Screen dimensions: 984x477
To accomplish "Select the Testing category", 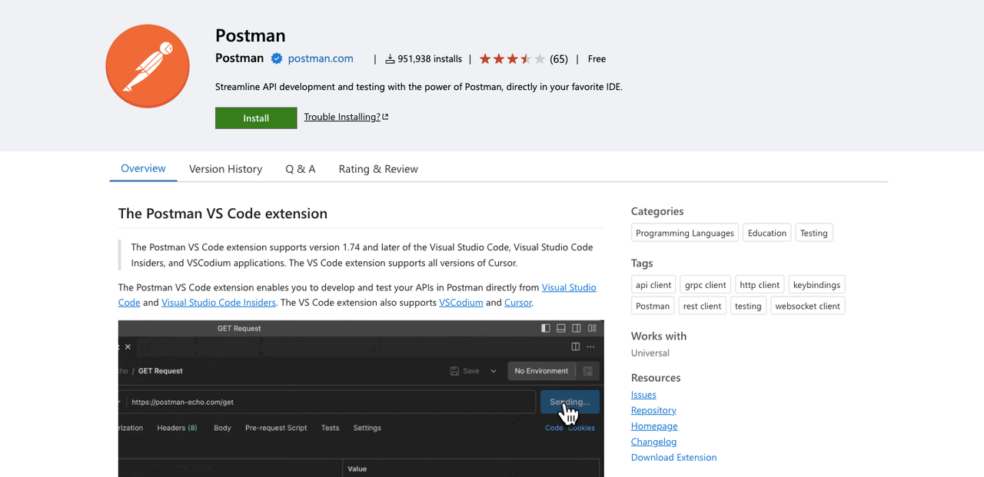I will 813,233.
